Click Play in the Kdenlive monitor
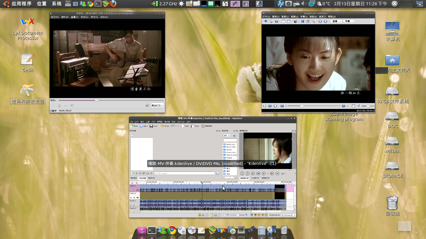 pos(264,173)
